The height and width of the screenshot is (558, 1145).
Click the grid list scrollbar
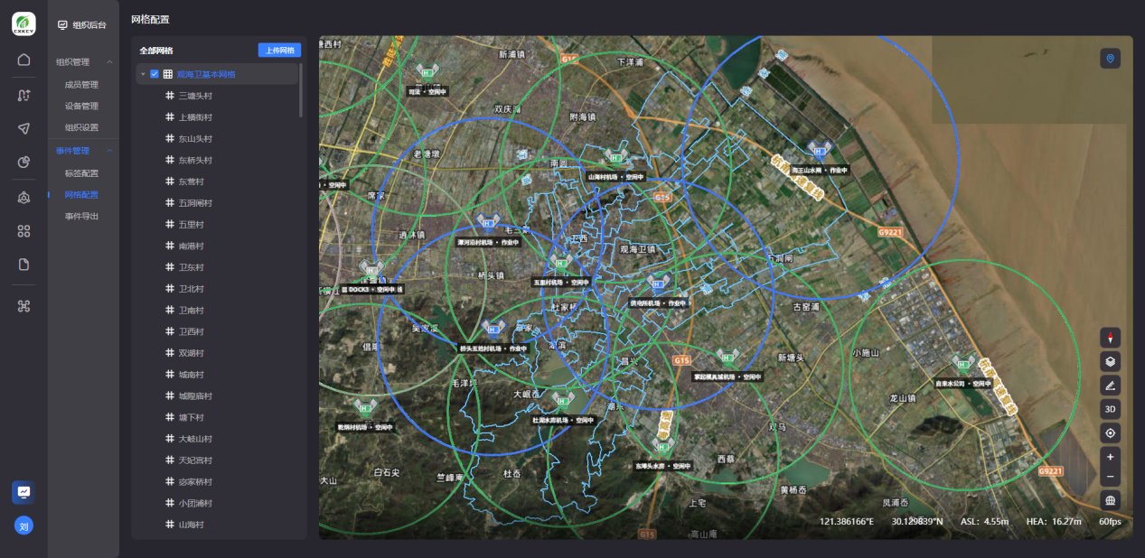click(x=301, y=90)
